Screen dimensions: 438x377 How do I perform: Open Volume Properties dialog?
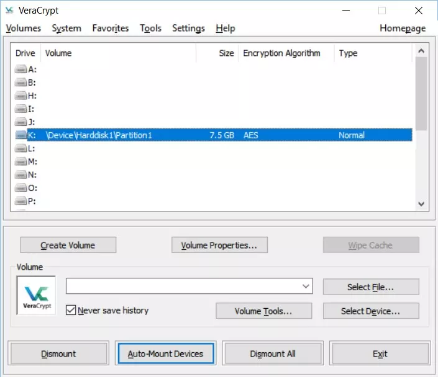point(219,245)
